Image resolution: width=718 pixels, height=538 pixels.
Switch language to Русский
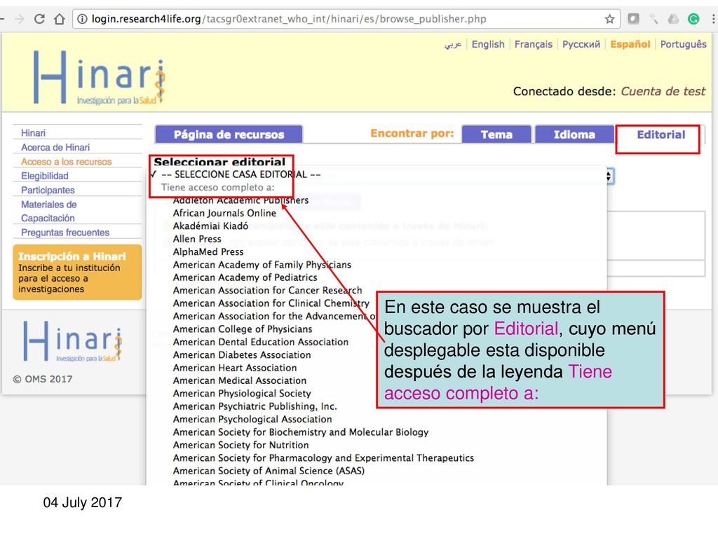[581, 44]
